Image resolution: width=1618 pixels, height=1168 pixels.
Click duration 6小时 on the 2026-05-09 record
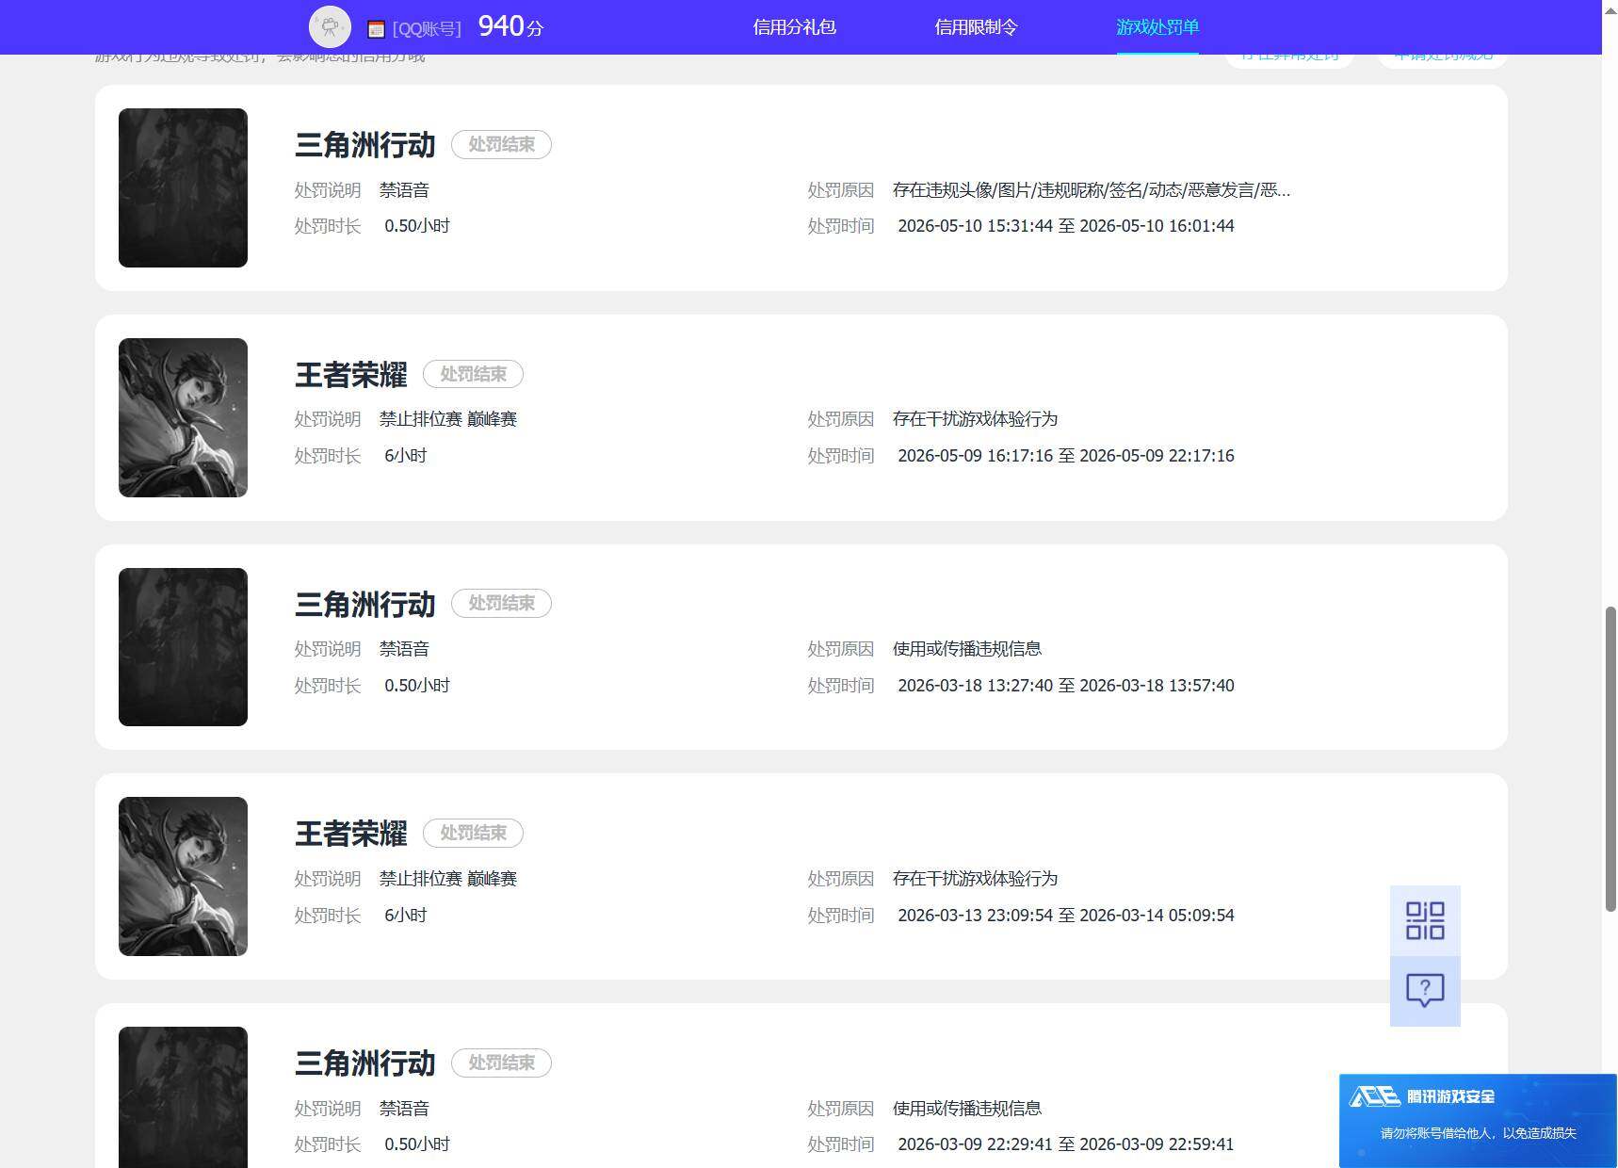(x=406, y=456)
